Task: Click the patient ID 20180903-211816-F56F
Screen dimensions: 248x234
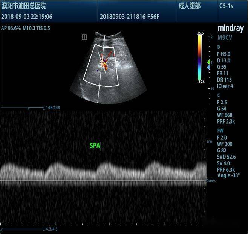Action: [126, 17]
